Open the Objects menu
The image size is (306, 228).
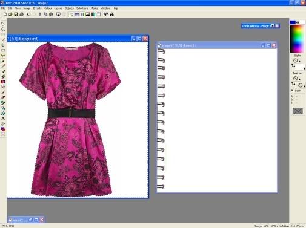69,8
